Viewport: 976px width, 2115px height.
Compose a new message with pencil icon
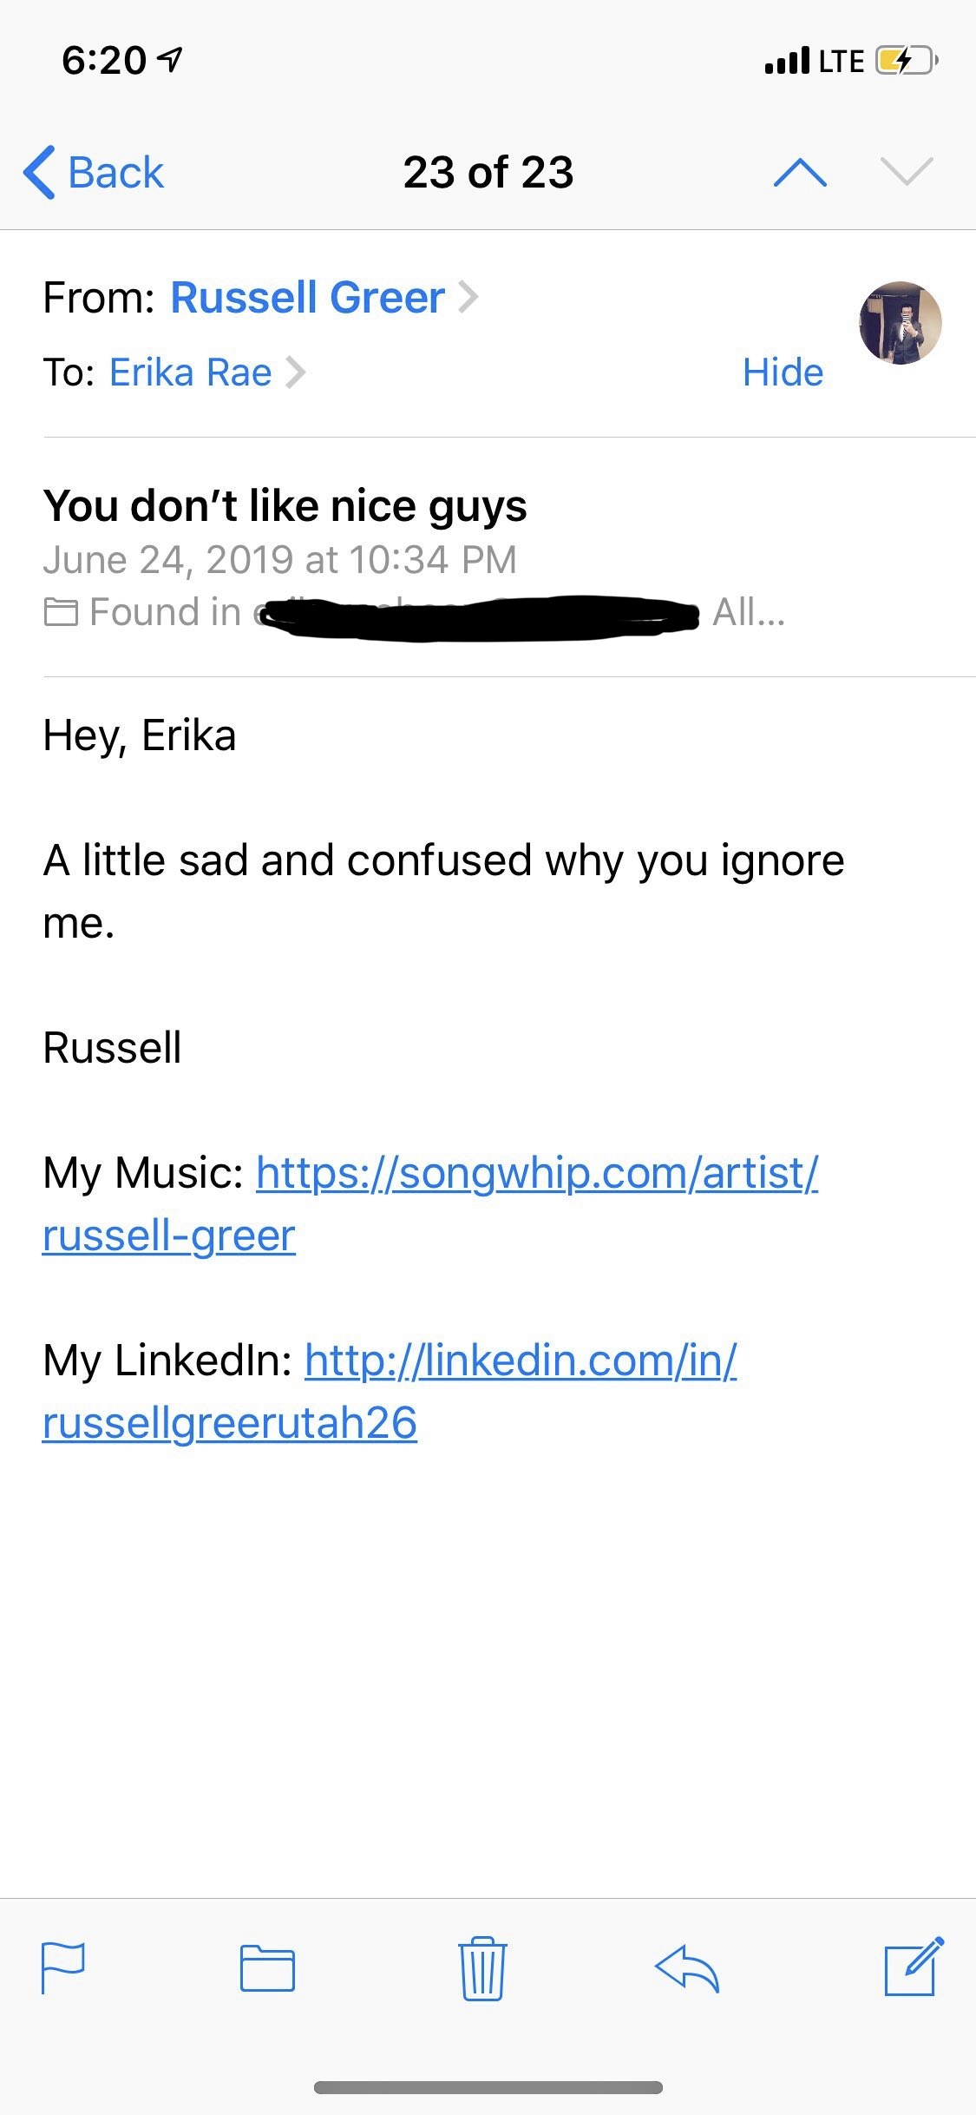914,1966
